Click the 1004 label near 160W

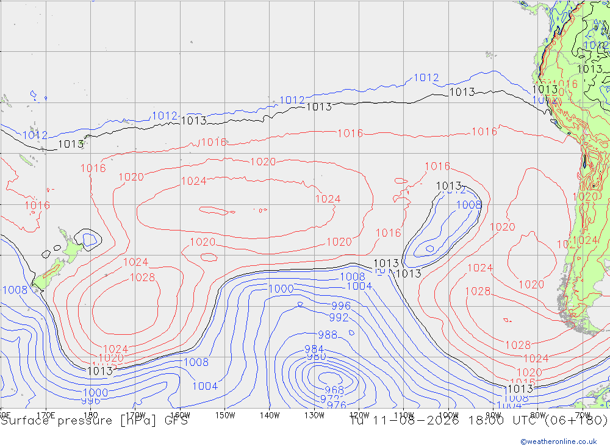click(205, 386)
